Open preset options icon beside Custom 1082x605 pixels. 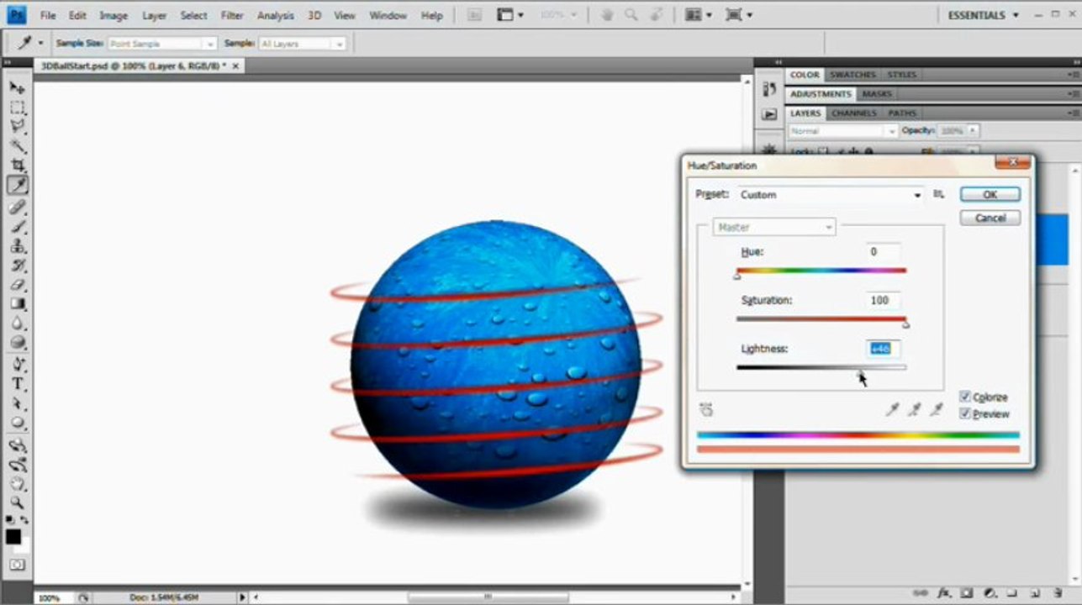[x=939, y=194]
